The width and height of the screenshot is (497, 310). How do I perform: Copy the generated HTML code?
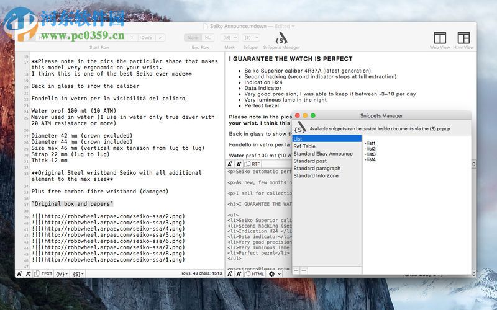[x=255, y=274]
